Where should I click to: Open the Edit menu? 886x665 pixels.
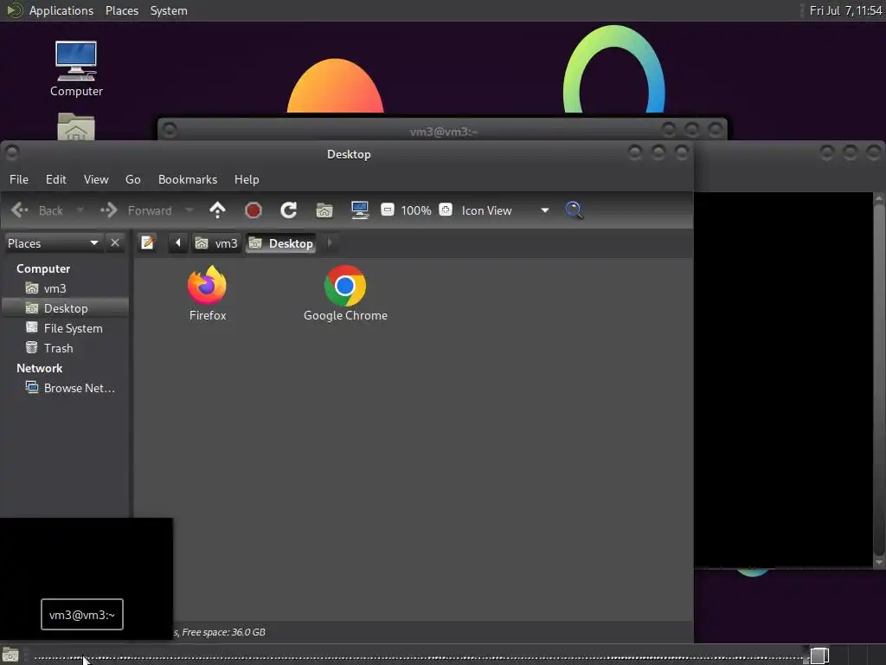click(56, 179)
